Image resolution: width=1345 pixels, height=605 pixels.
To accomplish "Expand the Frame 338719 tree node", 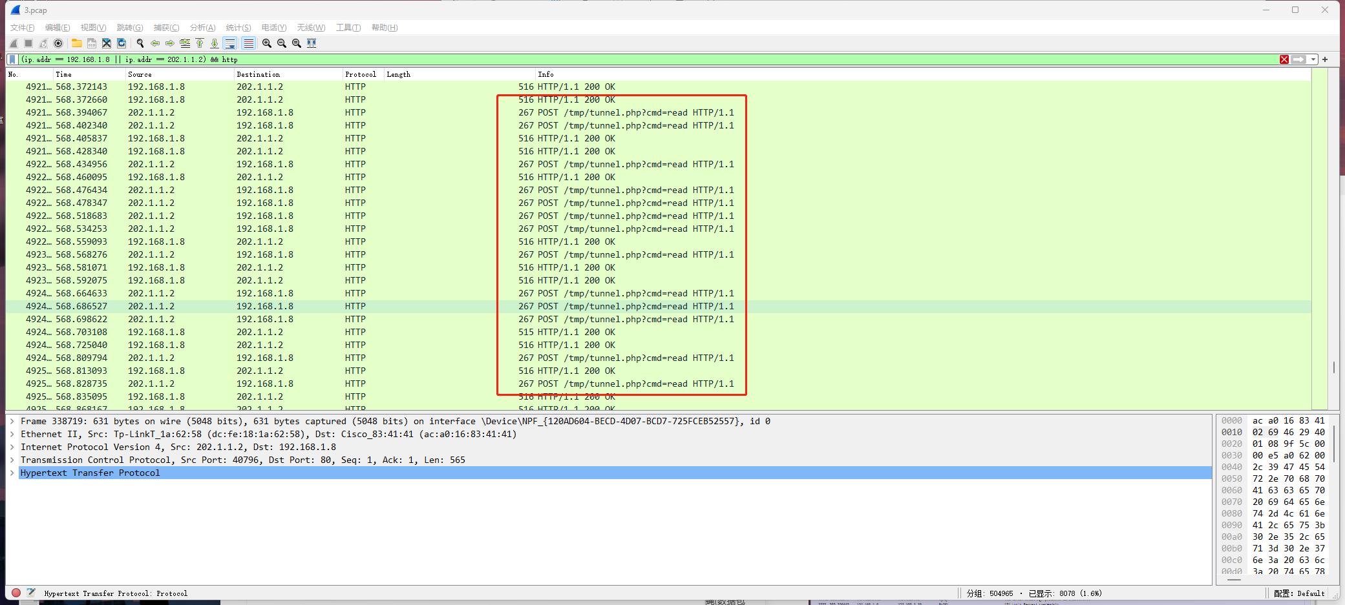I will click(x=12, y=421).
